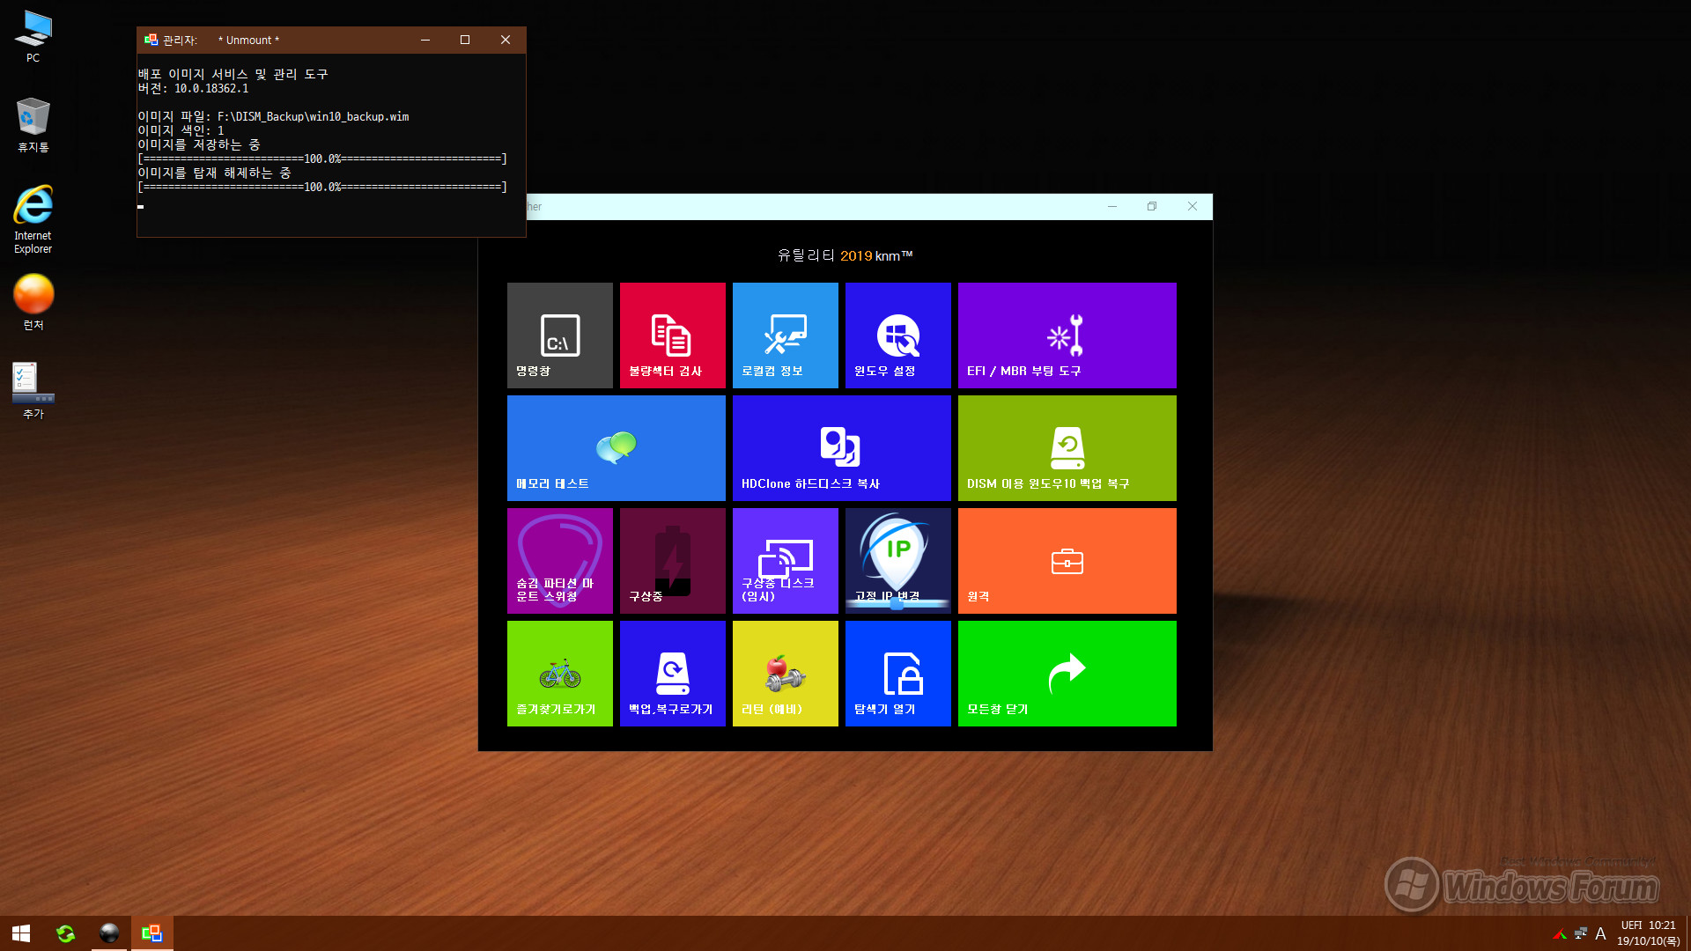Launch 불량섹터 검사 bad sector scan tile
This screenshot has width=1691, height=951.
(x=672, y=335)
